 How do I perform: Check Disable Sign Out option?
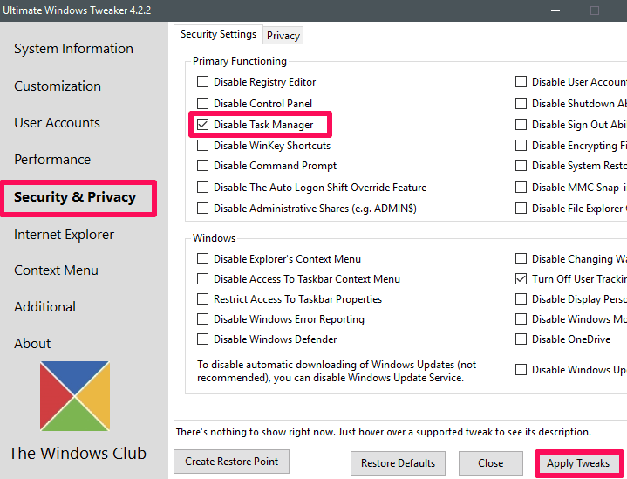tap(521, 125)
